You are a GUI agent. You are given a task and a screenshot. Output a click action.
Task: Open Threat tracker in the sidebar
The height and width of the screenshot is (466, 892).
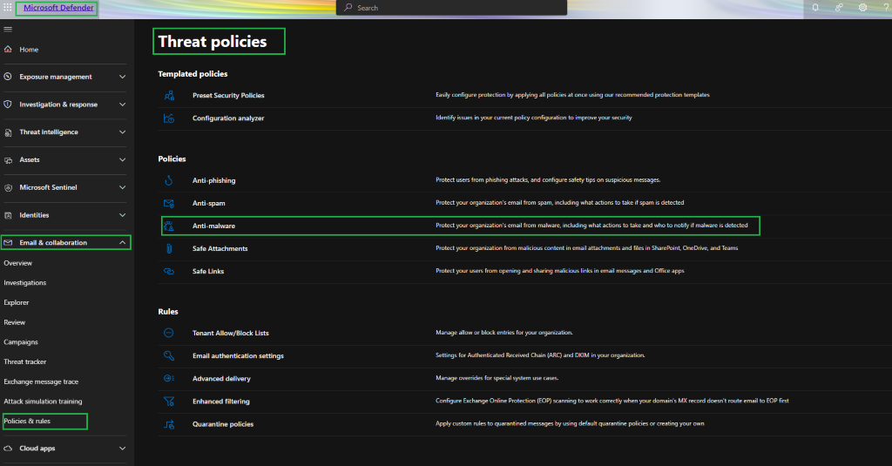click(x=25, y=361)
